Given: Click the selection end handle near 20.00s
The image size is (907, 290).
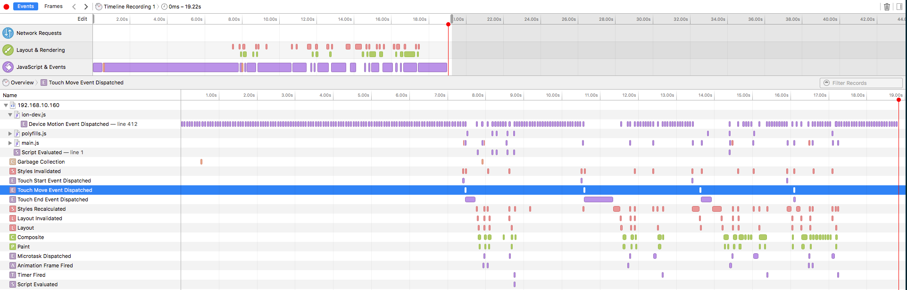Looking at the screenshot, I should 452,19.
